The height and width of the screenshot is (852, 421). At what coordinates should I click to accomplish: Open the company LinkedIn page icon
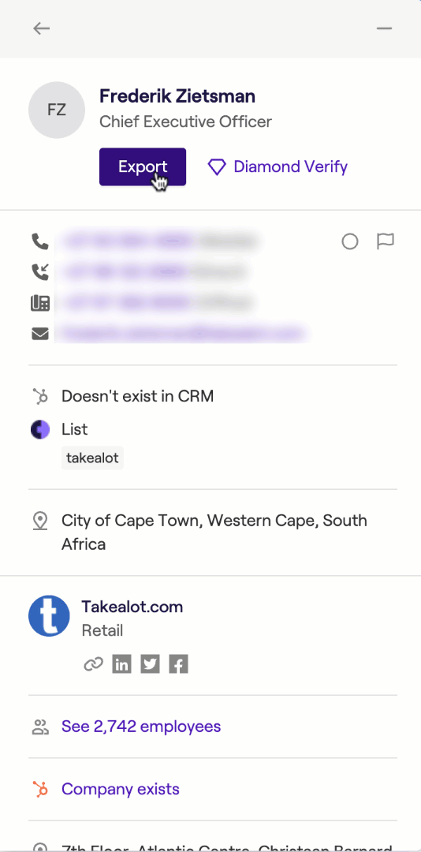[x=121, y=664]
